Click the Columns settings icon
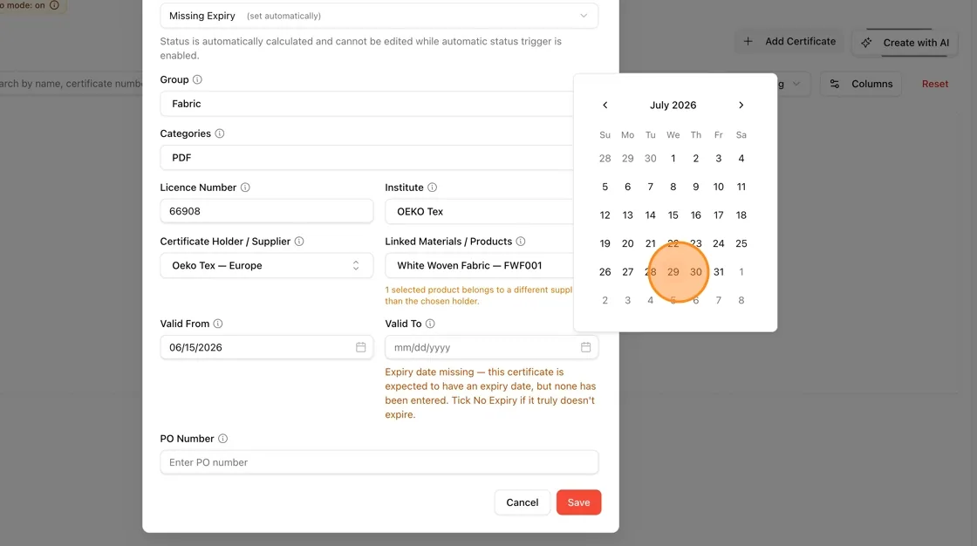The height and width of the screenshot is (546, 977). [835, 84]
